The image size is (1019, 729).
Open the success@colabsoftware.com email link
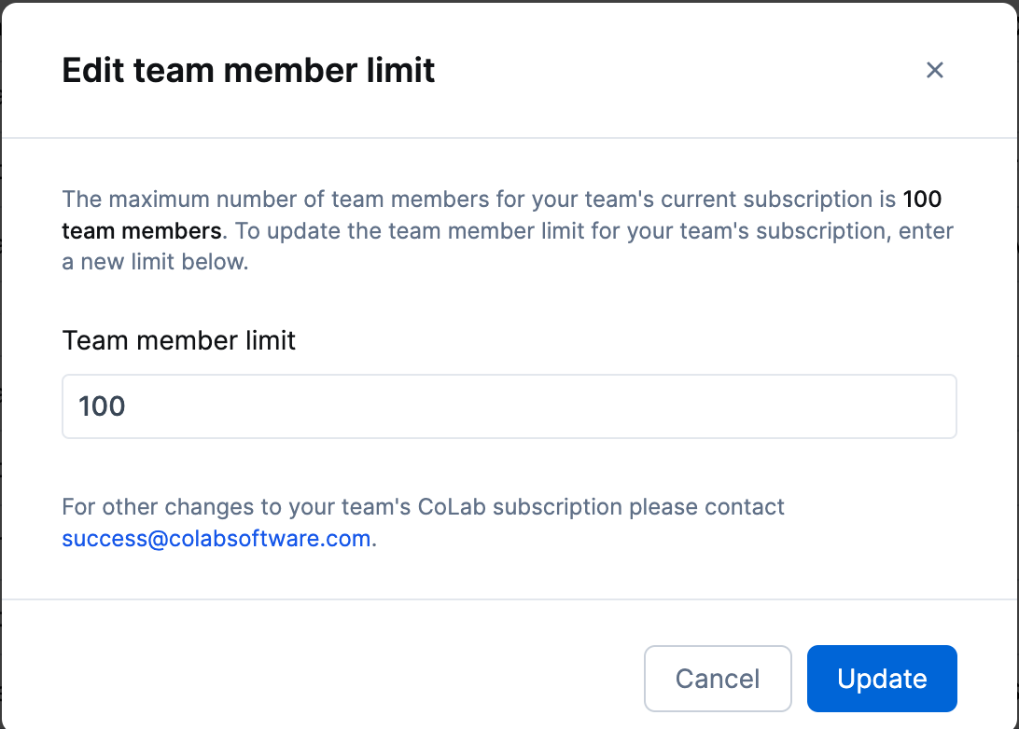point(216,539)
